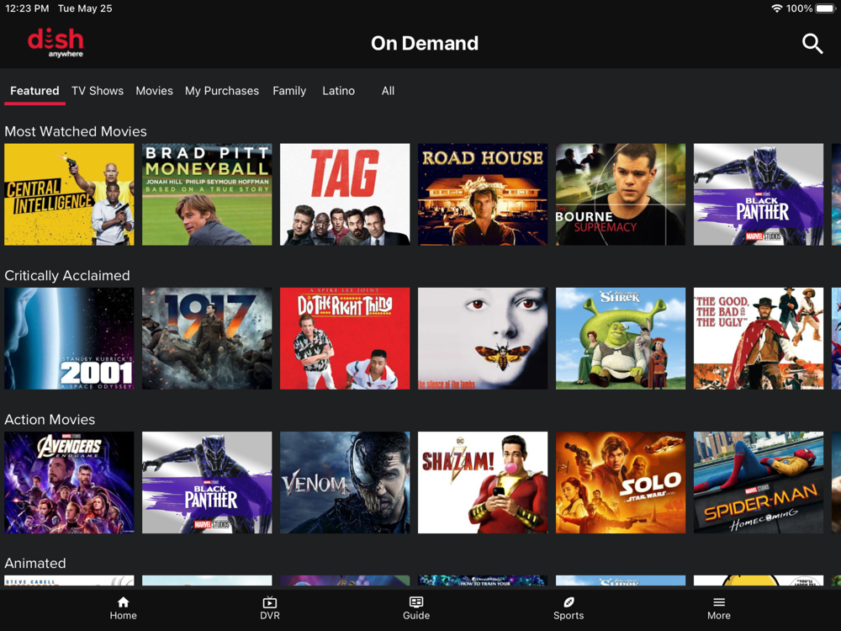Tap the Most Watched Movies heading
841x631 pixels.
76,131
